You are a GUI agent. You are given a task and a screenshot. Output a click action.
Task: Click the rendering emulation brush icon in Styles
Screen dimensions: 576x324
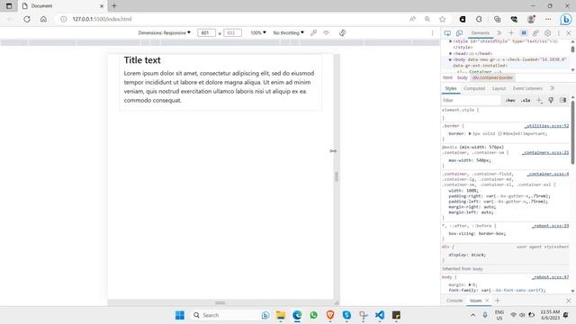click(551, 100)
